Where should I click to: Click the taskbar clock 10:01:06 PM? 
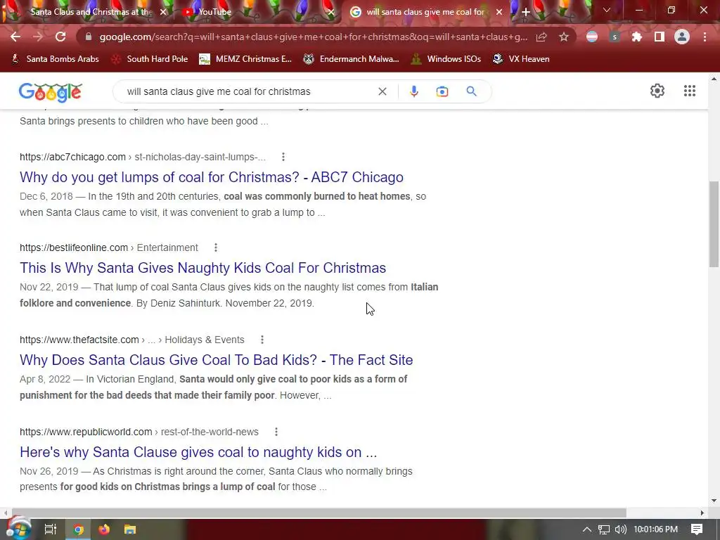point(656,529)
